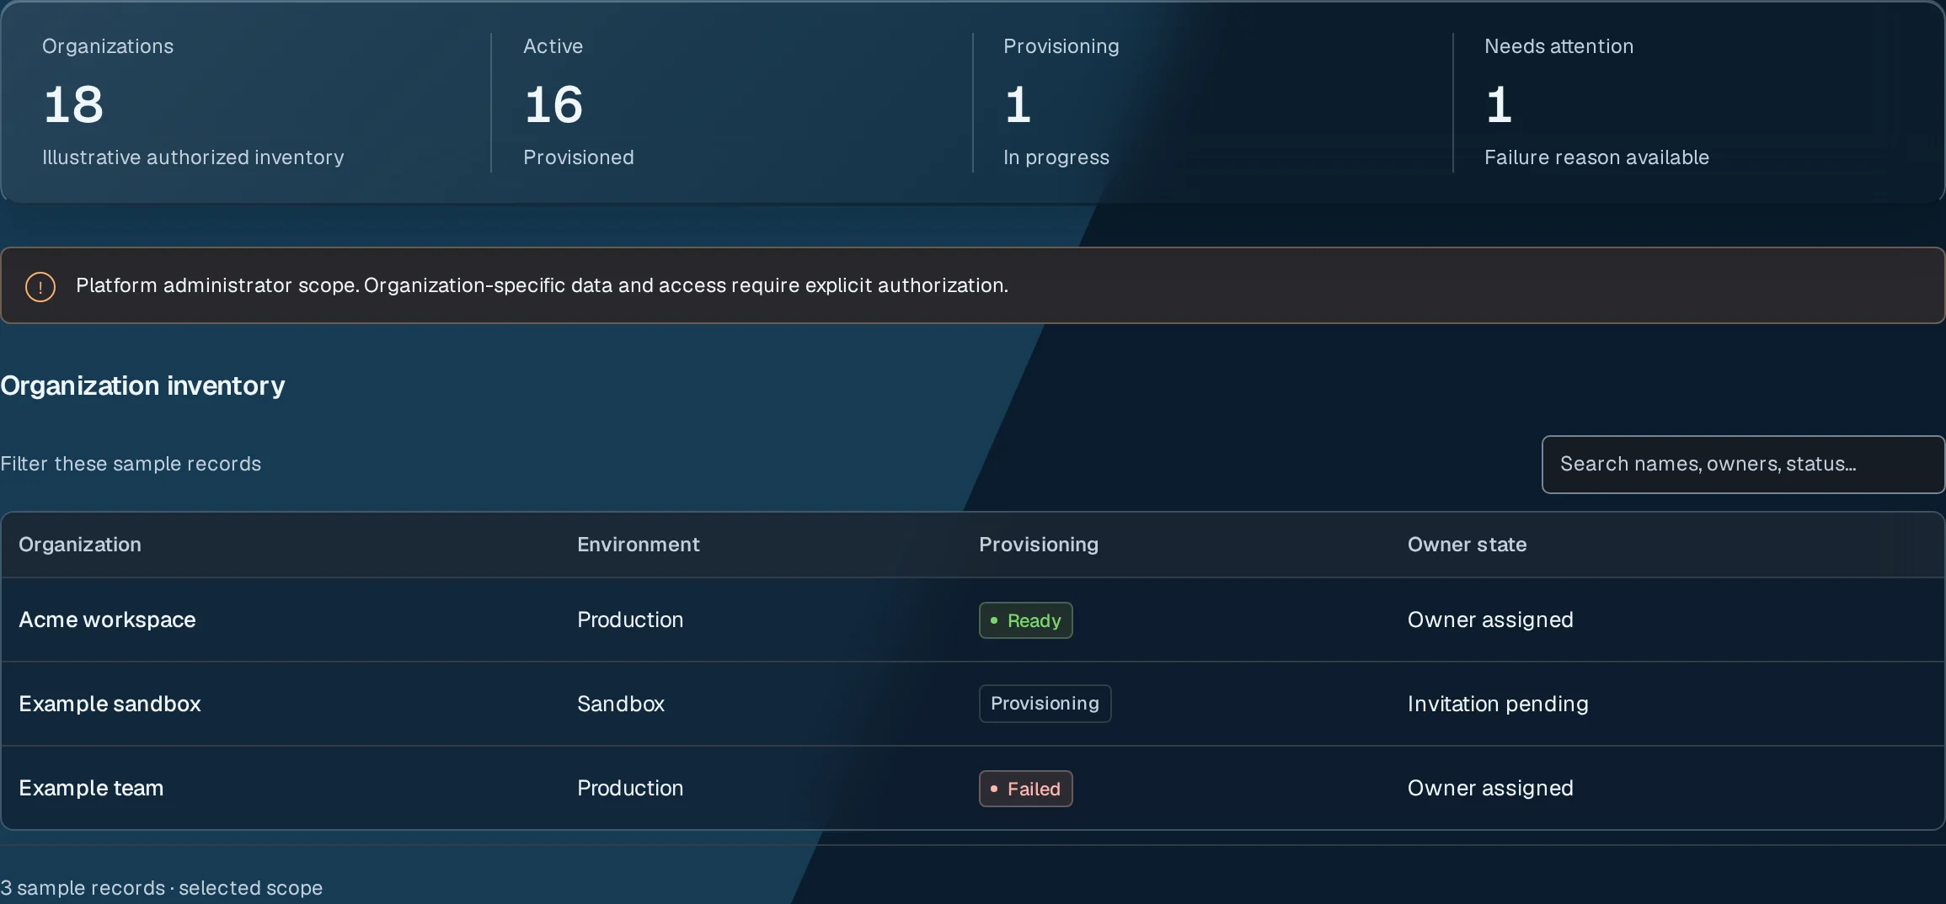The image size is (1946, 904).
Task: Click the Platform administrator scope banner message
Action: (x=542, y=285)
